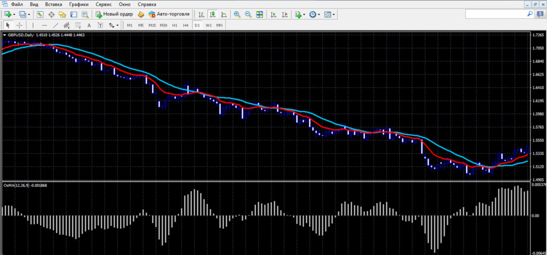Screen dimensions: 547x255
Task: Switch to MN timeframe
Action: click(220, 26)
